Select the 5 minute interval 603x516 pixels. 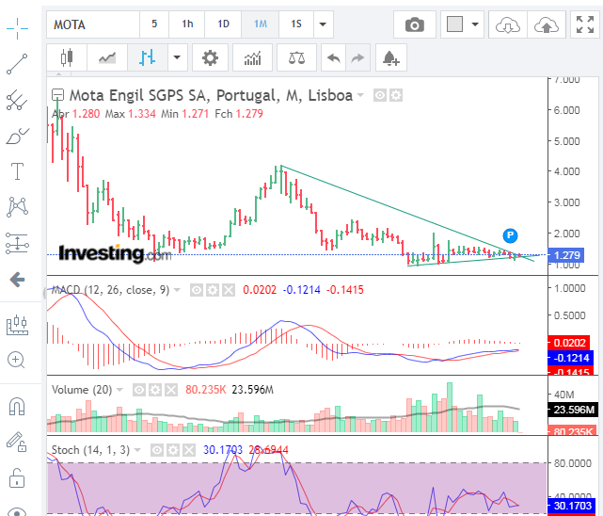(154, 24)
